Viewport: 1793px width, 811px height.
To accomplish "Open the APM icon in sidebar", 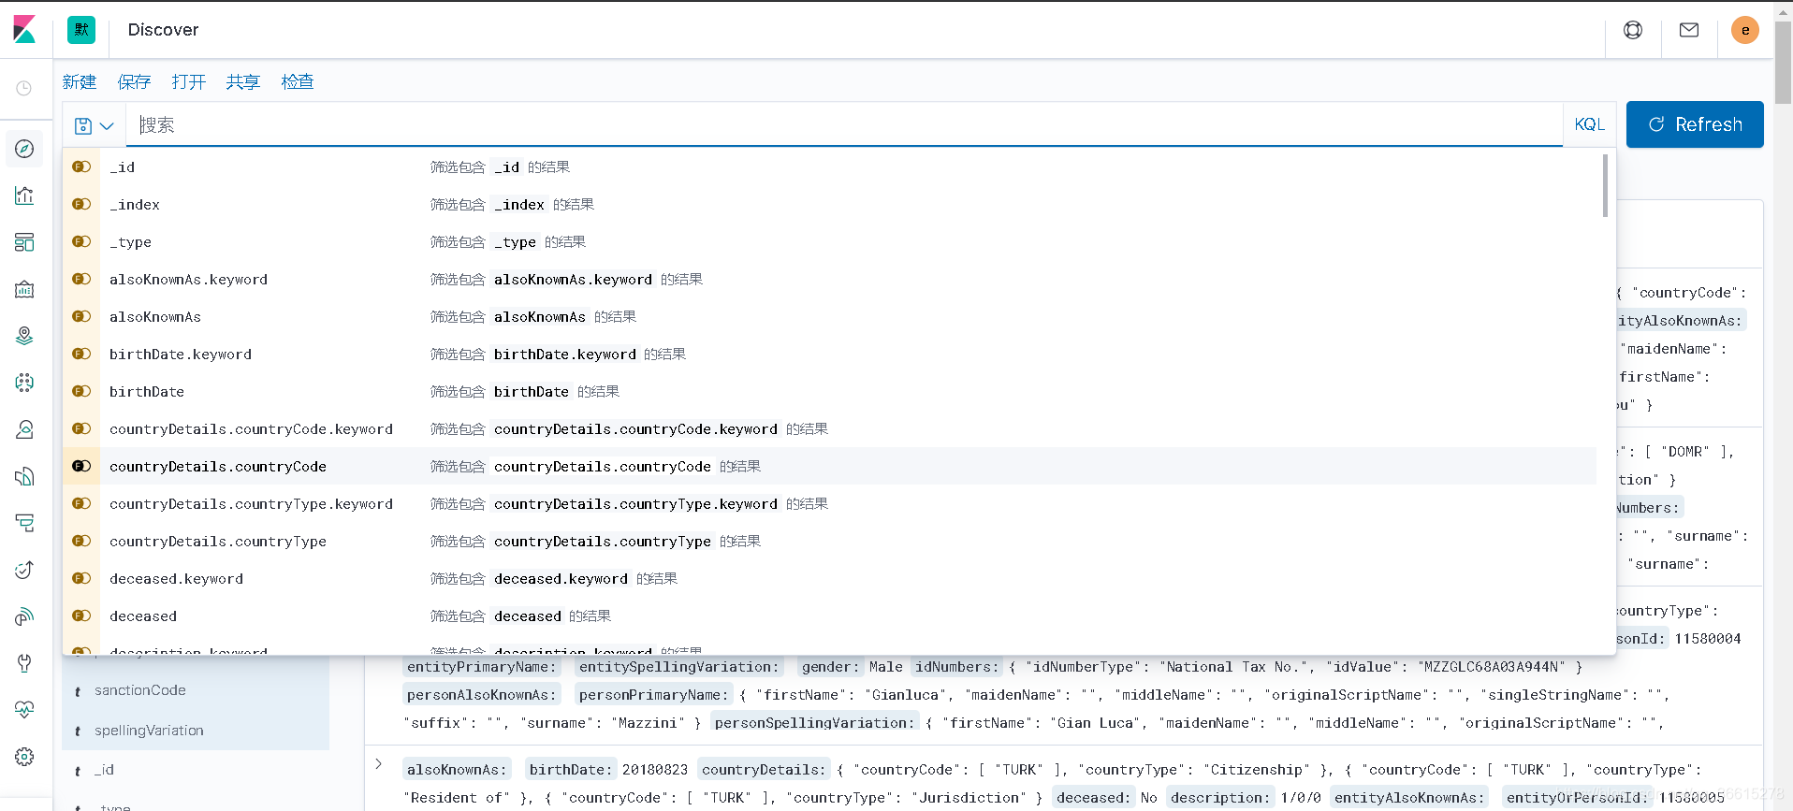I will tap(24, 523).
